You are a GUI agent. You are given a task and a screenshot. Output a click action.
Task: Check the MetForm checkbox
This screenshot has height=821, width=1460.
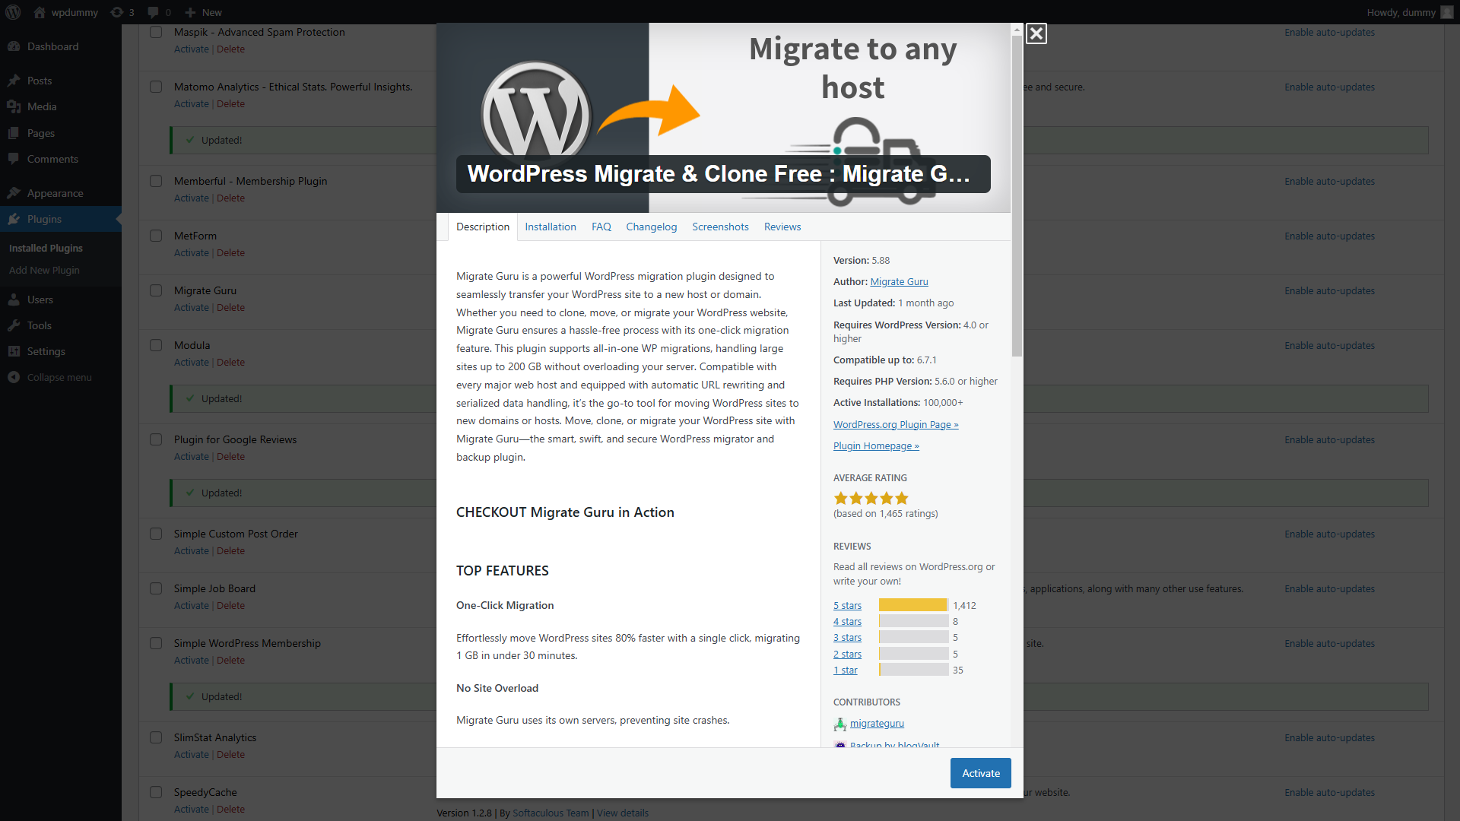tap(156, 236)
